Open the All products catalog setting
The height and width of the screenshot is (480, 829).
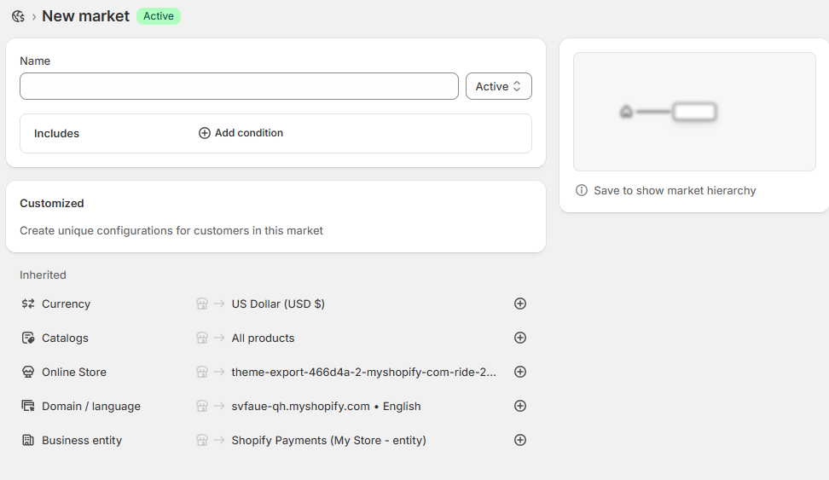[x=263, y=338]
